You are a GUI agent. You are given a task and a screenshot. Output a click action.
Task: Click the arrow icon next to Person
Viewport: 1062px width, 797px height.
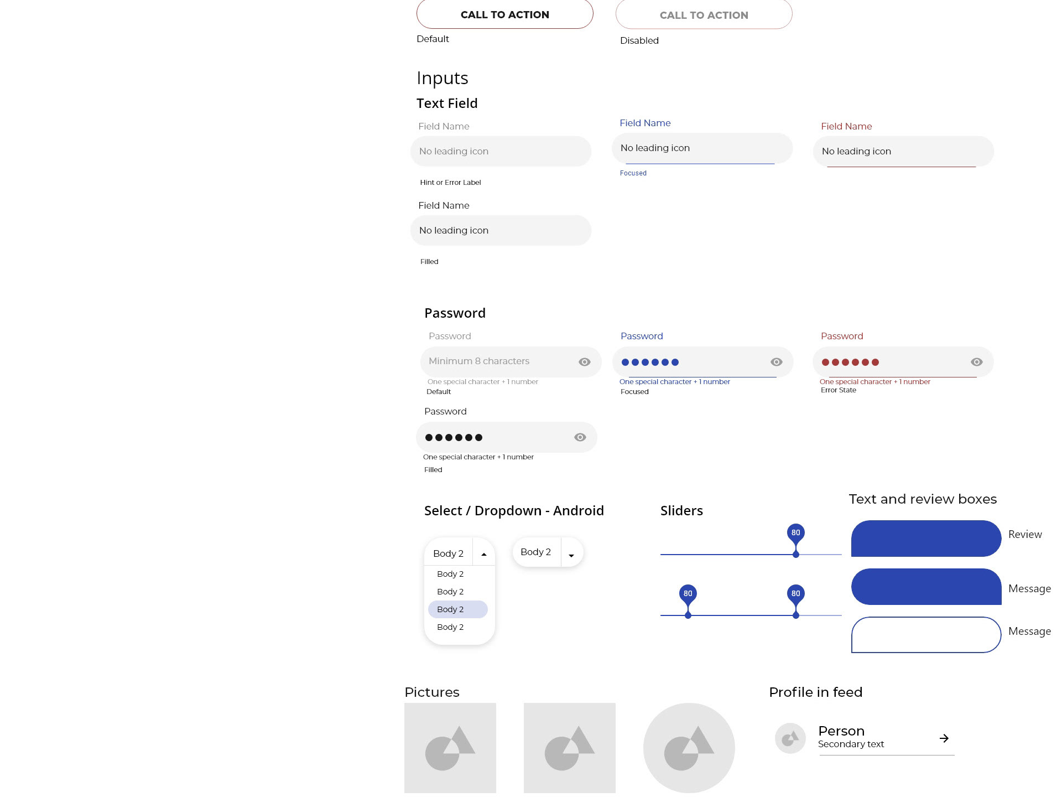944,738
